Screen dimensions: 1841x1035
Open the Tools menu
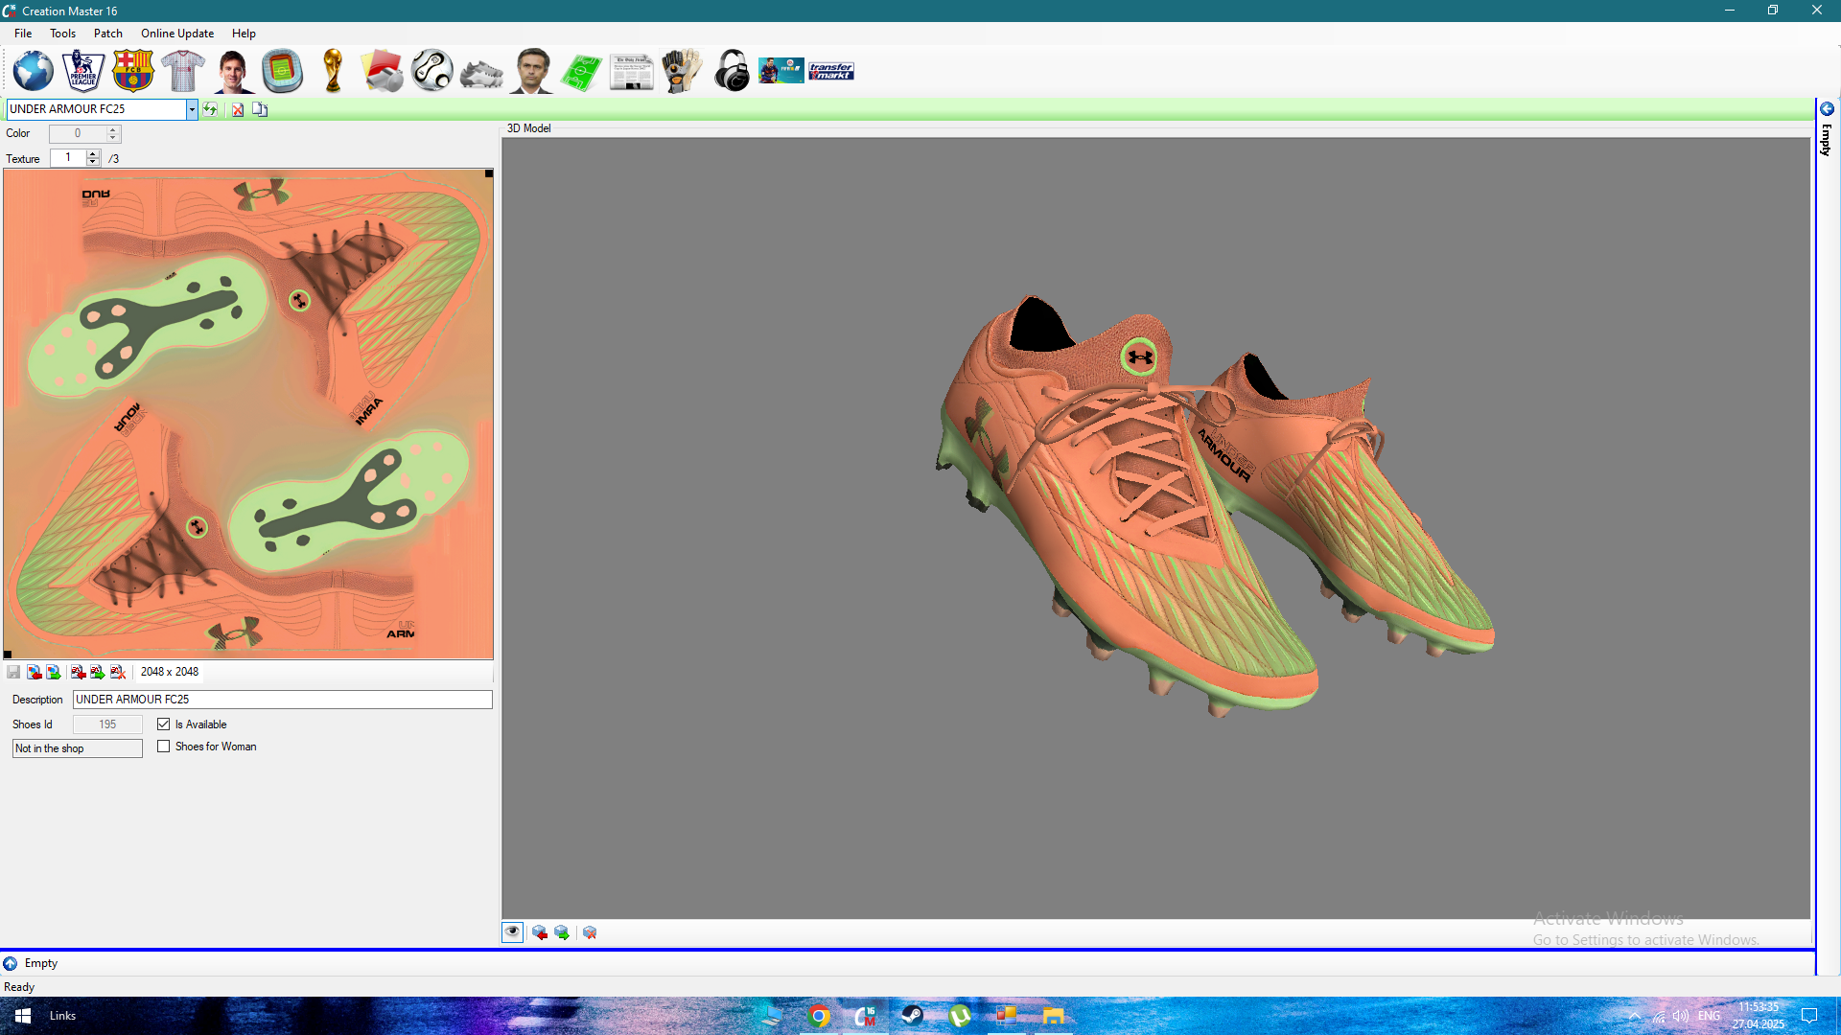click(63, 34)
